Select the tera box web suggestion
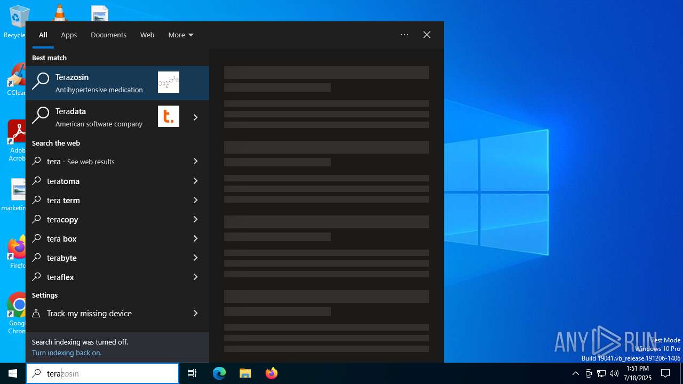The image size is (683, 384). [104, 238]
